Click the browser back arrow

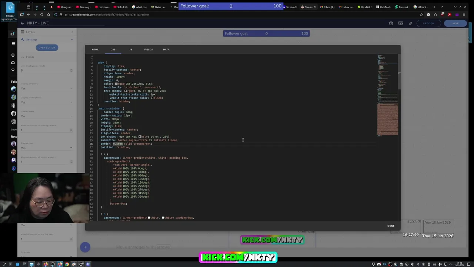(x=29, y=14)
